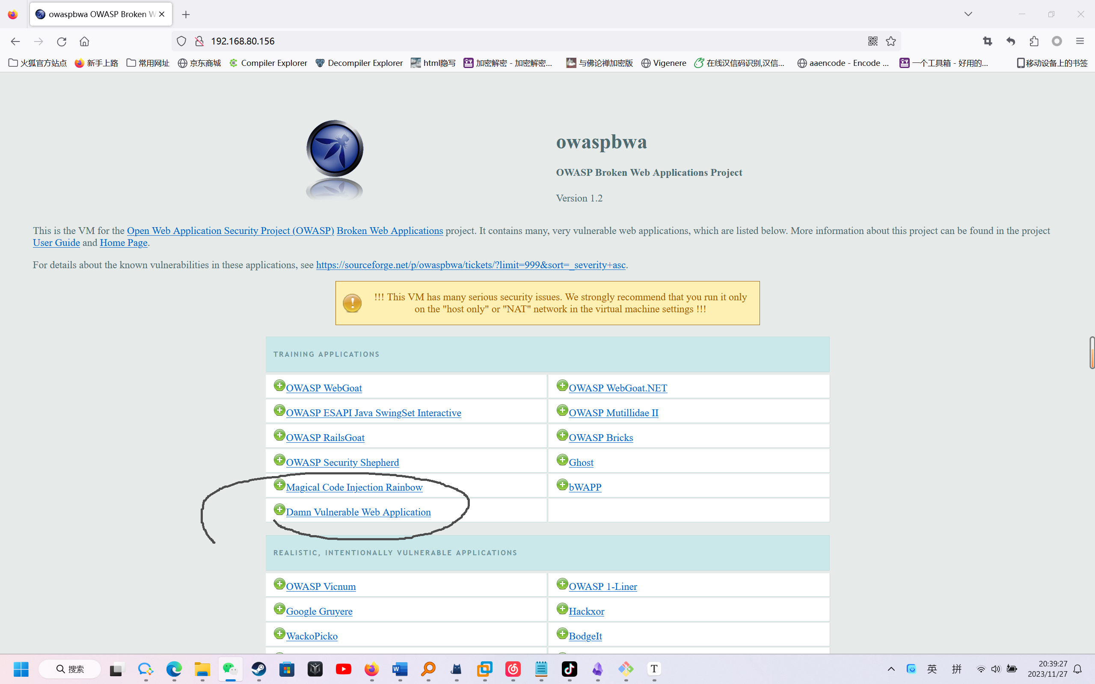The width and height of the screenshot is (1095, 684).
Task: Open the BodgeIt link
Action: click(585, 637)
